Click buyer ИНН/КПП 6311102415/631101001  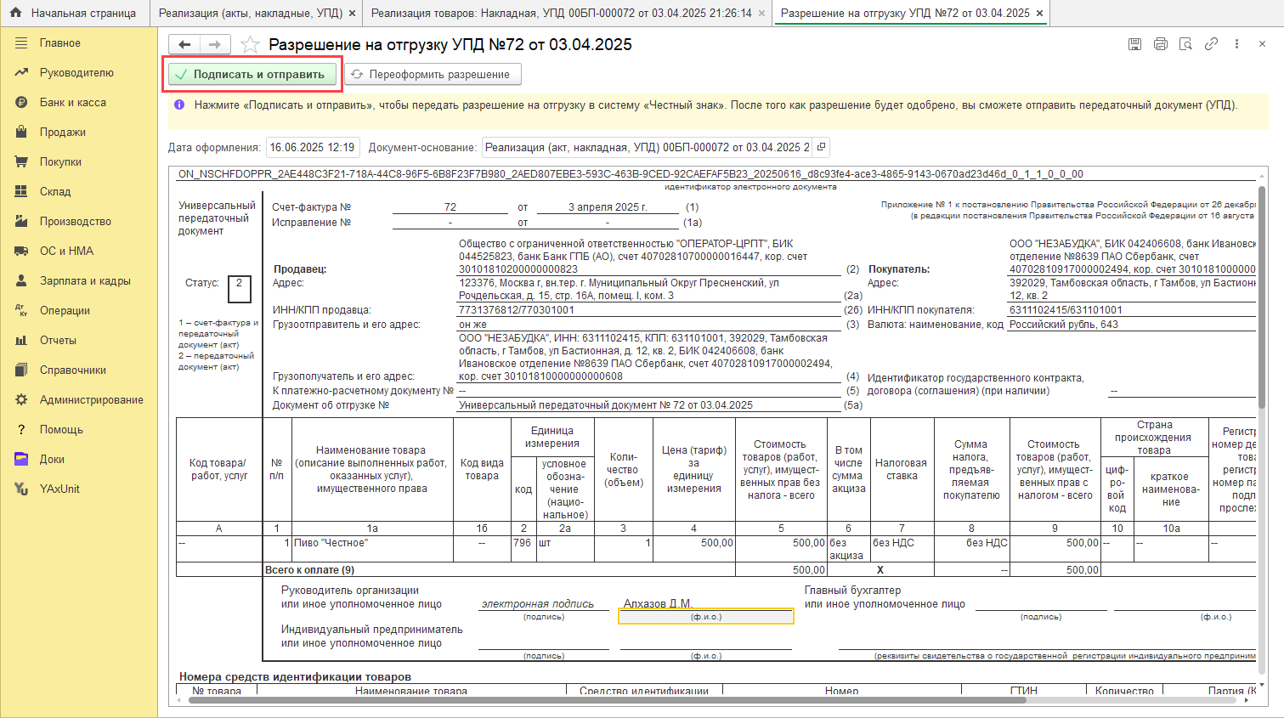tap(1131, 310)
